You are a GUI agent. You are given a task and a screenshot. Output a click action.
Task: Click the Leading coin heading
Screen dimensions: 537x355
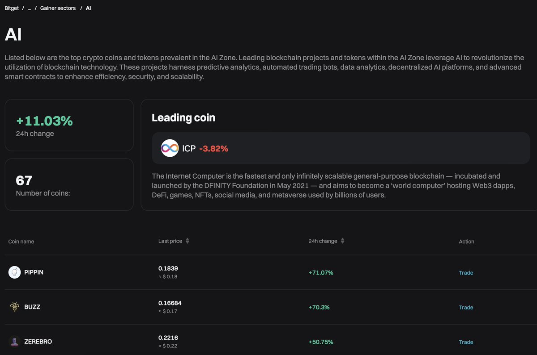[183, 118]
